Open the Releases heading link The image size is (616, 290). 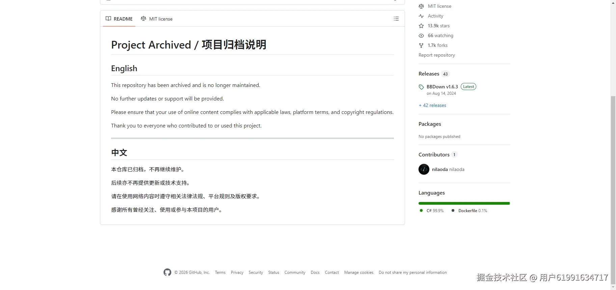click(x=429, y=74)
